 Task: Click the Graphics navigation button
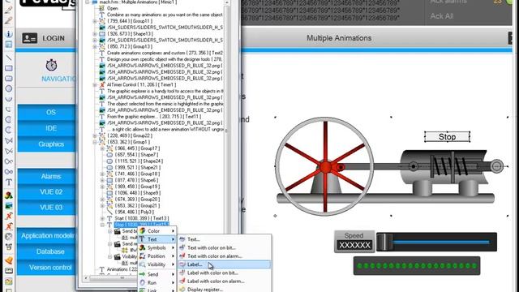pyautogui.click(x=46, y=144)
